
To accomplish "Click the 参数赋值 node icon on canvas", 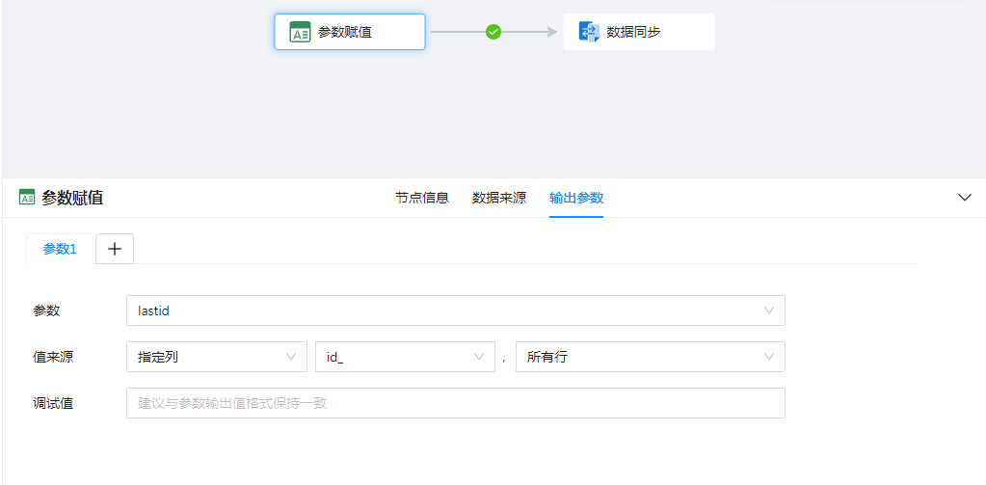I will click(x=301, y=32).
